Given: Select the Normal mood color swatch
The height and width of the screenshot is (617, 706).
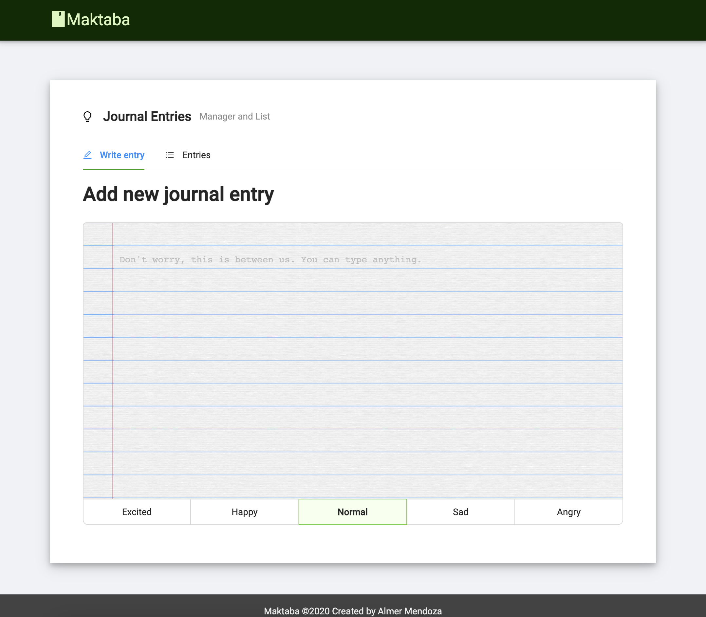Looking at the screenshot, I should pyautogui.click(x=352, y=512).
